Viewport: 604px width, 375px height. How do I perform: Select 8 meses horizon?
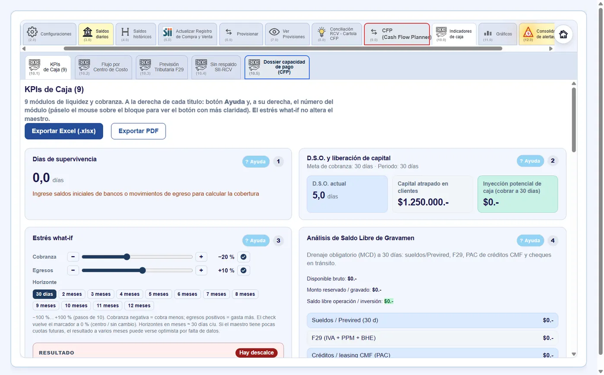[x=245, y=294]
